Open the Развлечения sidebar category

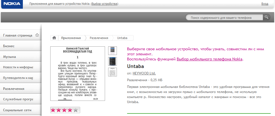click(x=21, y=88)
